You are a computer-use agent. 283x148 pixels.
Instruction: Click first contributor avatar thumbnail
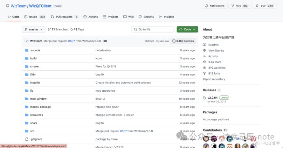tap(206, 138)
